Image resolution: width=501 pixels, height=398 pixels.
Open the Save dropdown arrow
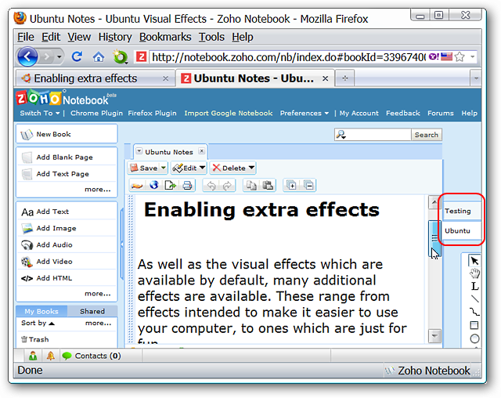[x=164, y=168]
